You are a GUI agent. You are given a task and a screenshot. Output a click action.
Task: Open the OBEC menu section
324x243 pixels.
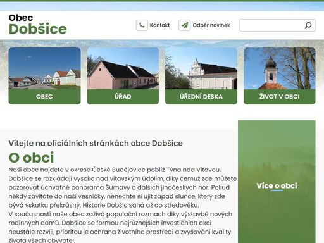[x=44, y=97]
